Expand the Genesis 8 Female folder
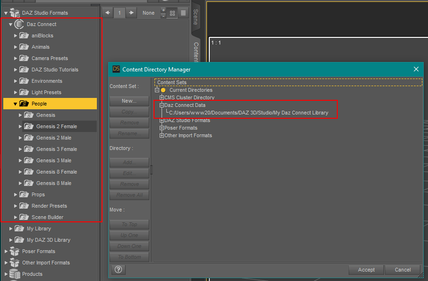Image resolution: width=428 pixels, height=281 pixels. tap(20, 172)
